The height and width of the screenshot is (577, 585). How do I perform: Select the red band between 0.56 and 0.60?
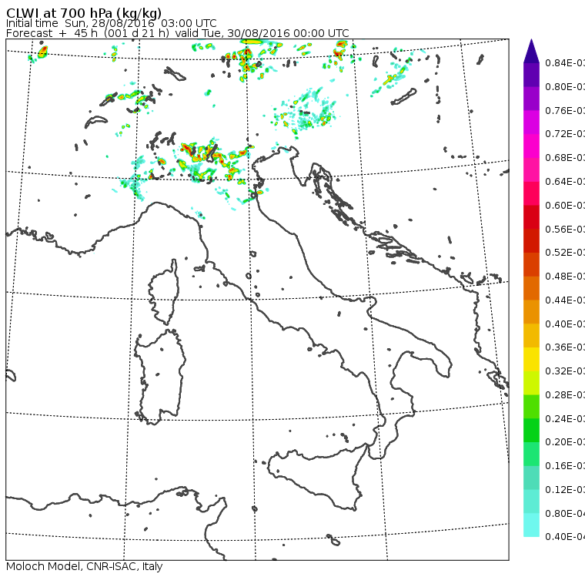tap(531, 217)
